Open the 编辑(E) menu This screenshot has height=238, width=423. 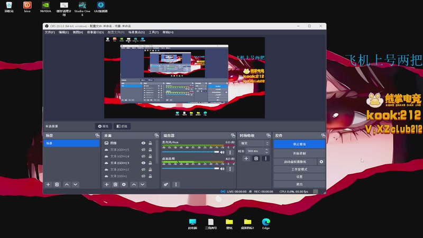point(63,32)
